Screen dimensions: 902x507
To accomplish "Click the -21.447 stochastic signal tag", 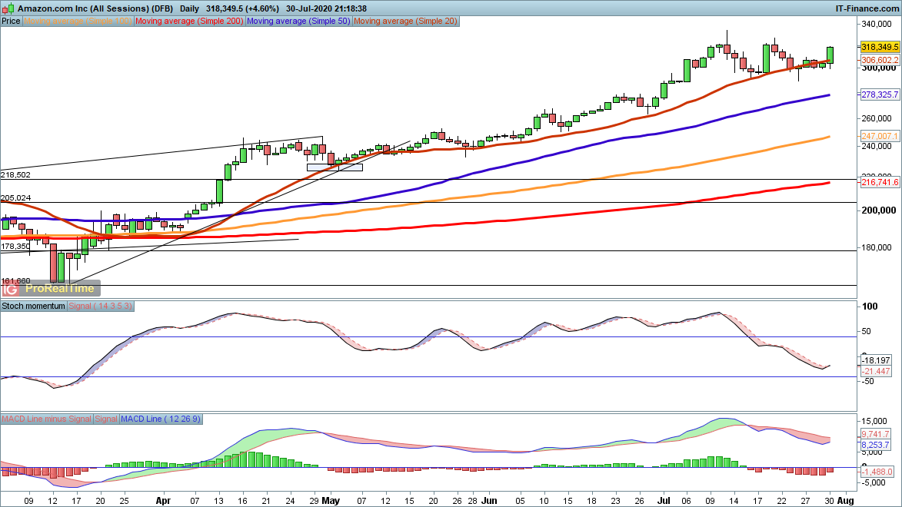I will click(x=876, y=371).
